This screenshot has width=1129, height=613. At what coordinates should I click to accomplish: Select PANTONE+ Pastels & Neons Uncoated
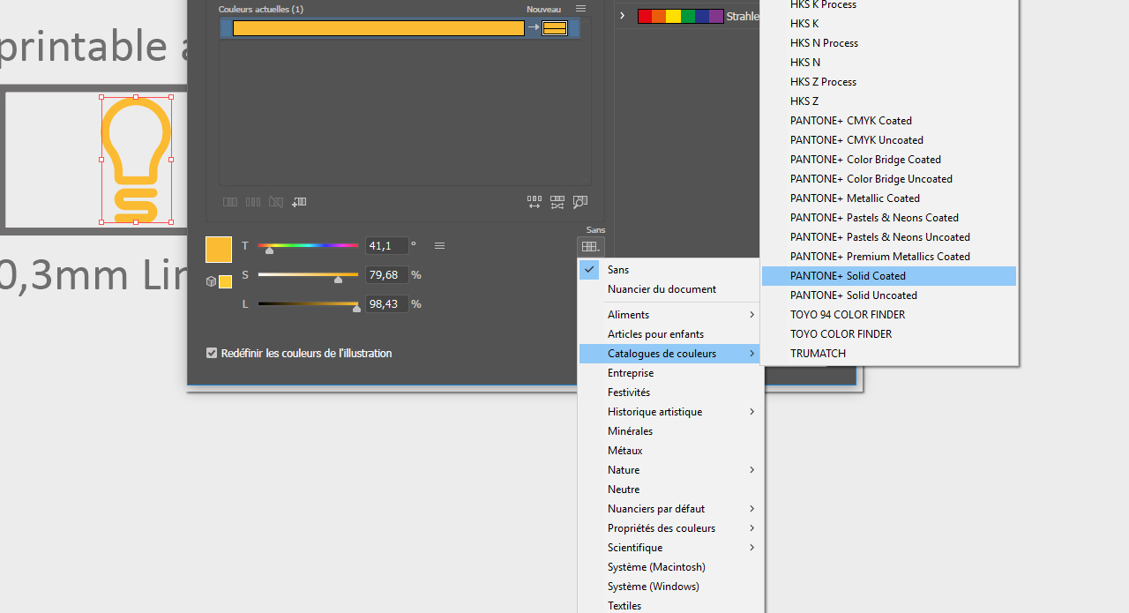pyautogui.click(x=889, y=237)
